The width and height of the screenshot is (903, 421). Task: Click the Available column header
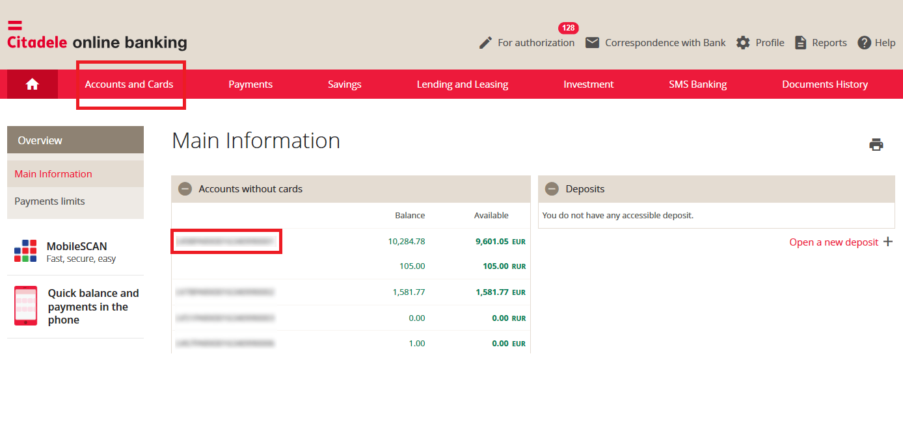(x=491, y=216)
